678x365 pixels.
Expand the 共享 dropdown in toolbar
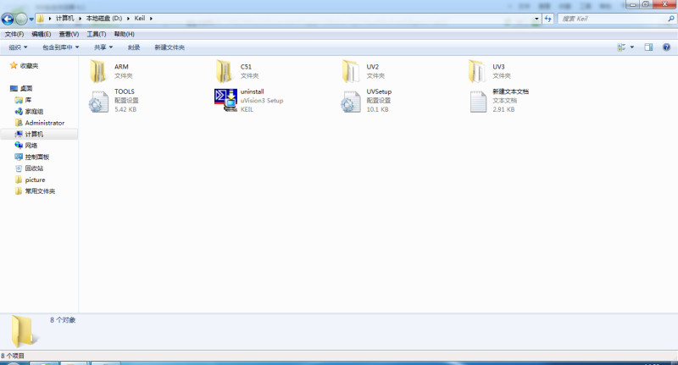pyautogui.click(x=103, y=47)
